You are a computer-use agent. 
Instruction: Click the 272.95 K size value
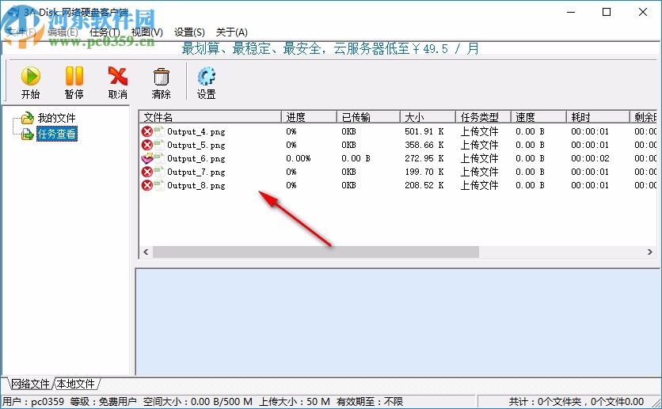pyautogui.click(x=424, y=158)
